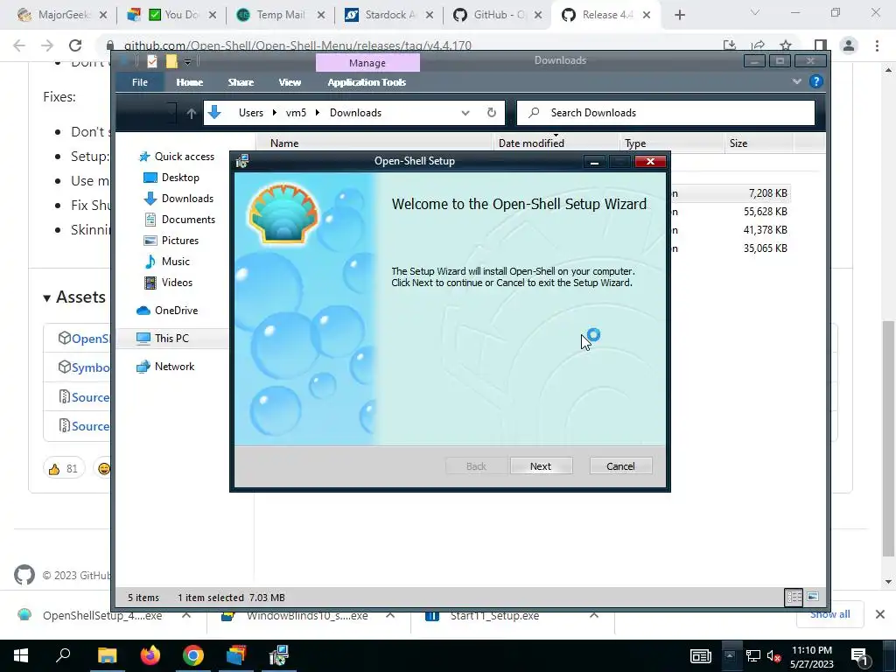Click Chrome back navigation arrow
896x672 pixels.
click(19, 45)
